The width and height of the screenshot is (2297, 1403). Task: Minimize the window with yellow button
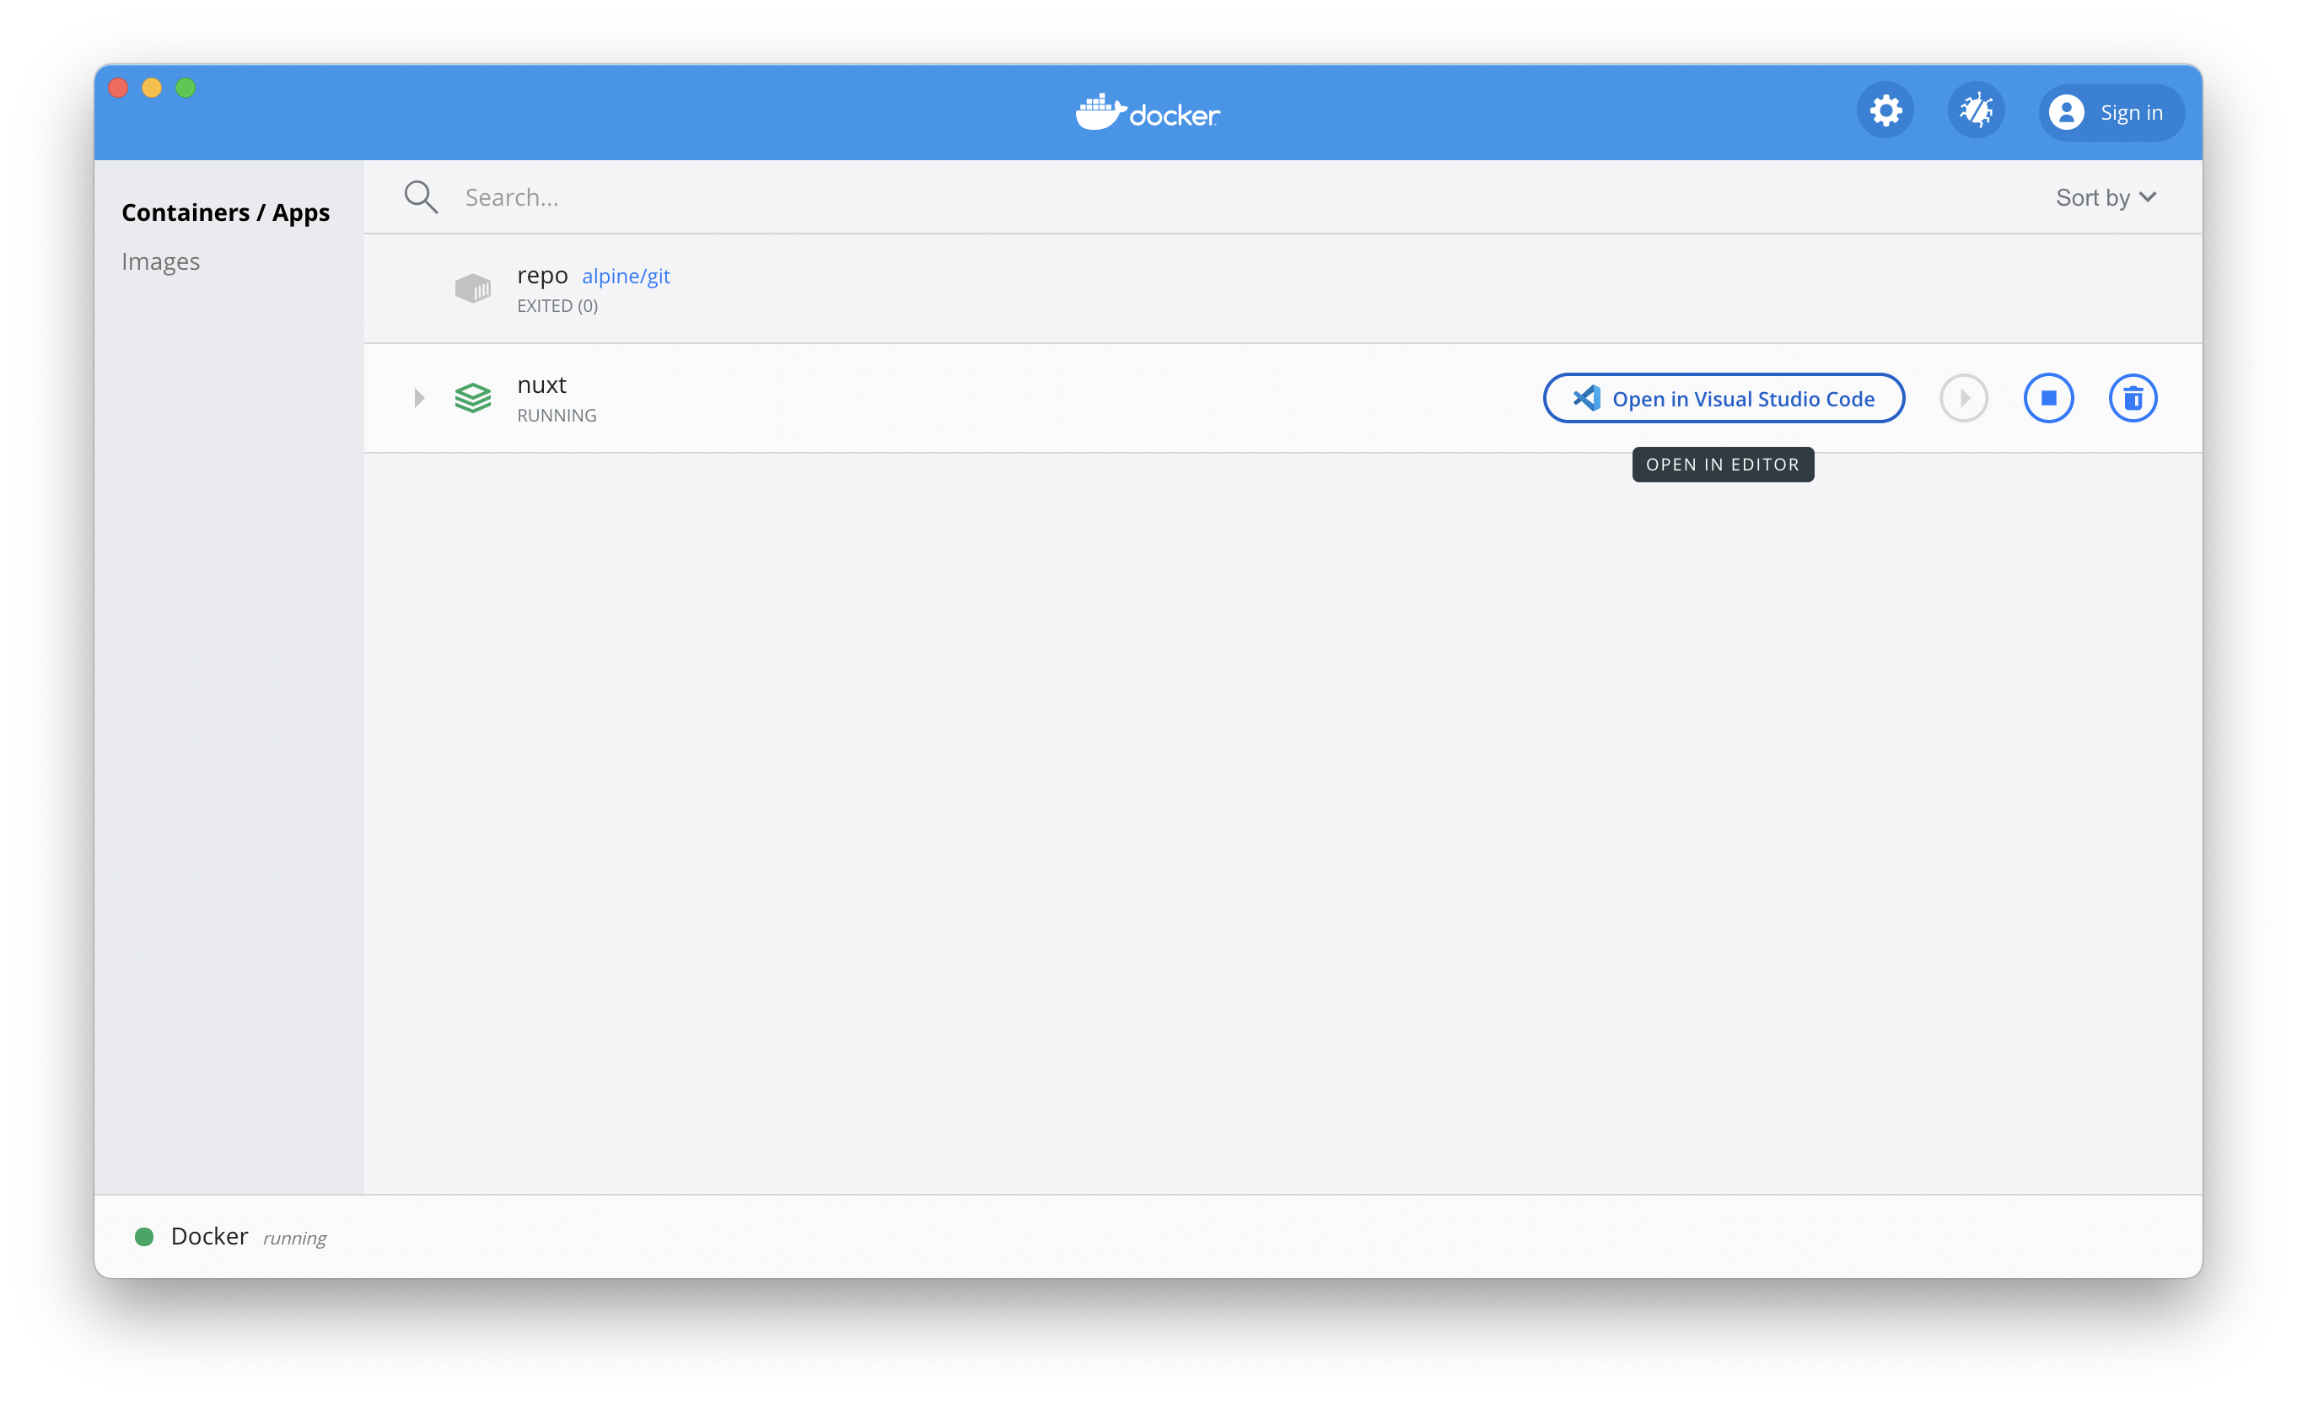(x=152, y=88)
